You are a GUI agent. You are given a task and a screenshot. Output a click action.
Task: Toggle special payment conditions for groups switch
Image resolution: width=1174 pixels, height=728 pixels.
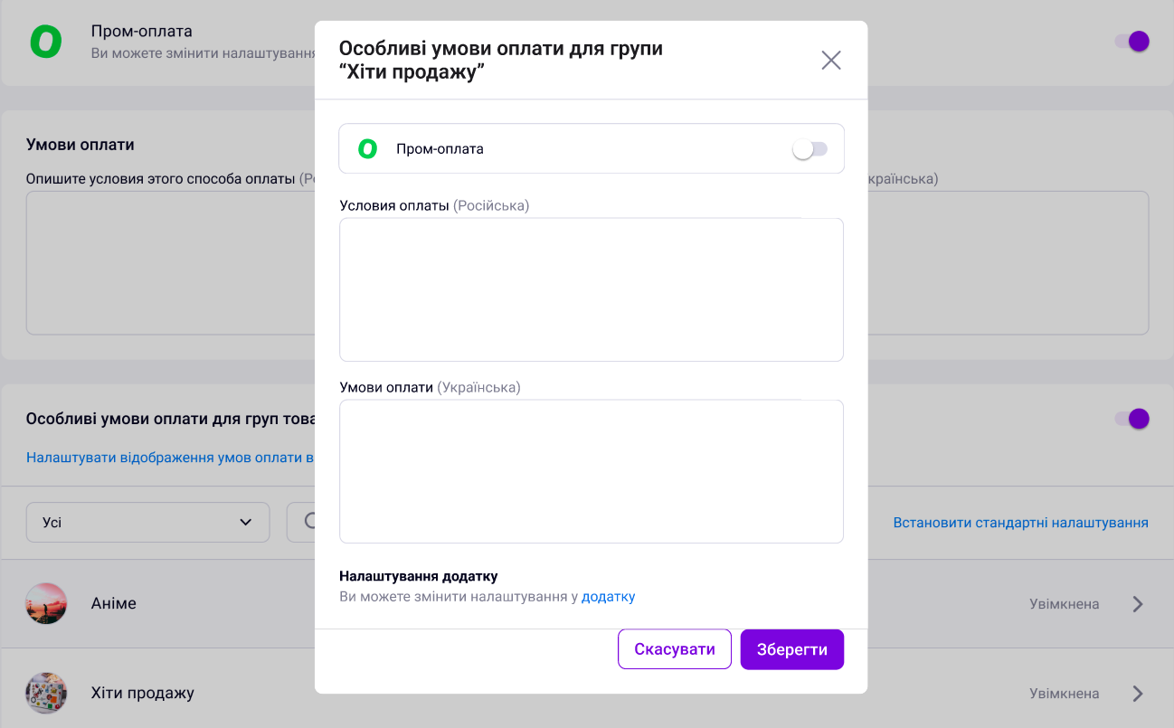[1131, 418]
